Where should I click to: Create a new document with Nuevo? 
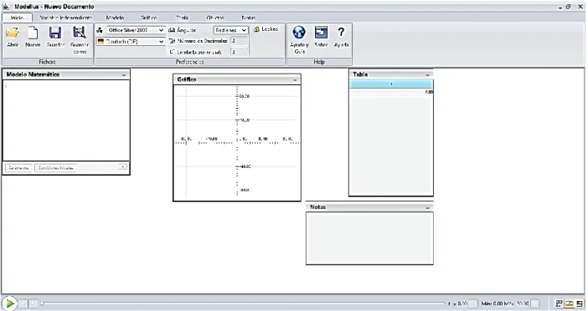pos(33,37)
